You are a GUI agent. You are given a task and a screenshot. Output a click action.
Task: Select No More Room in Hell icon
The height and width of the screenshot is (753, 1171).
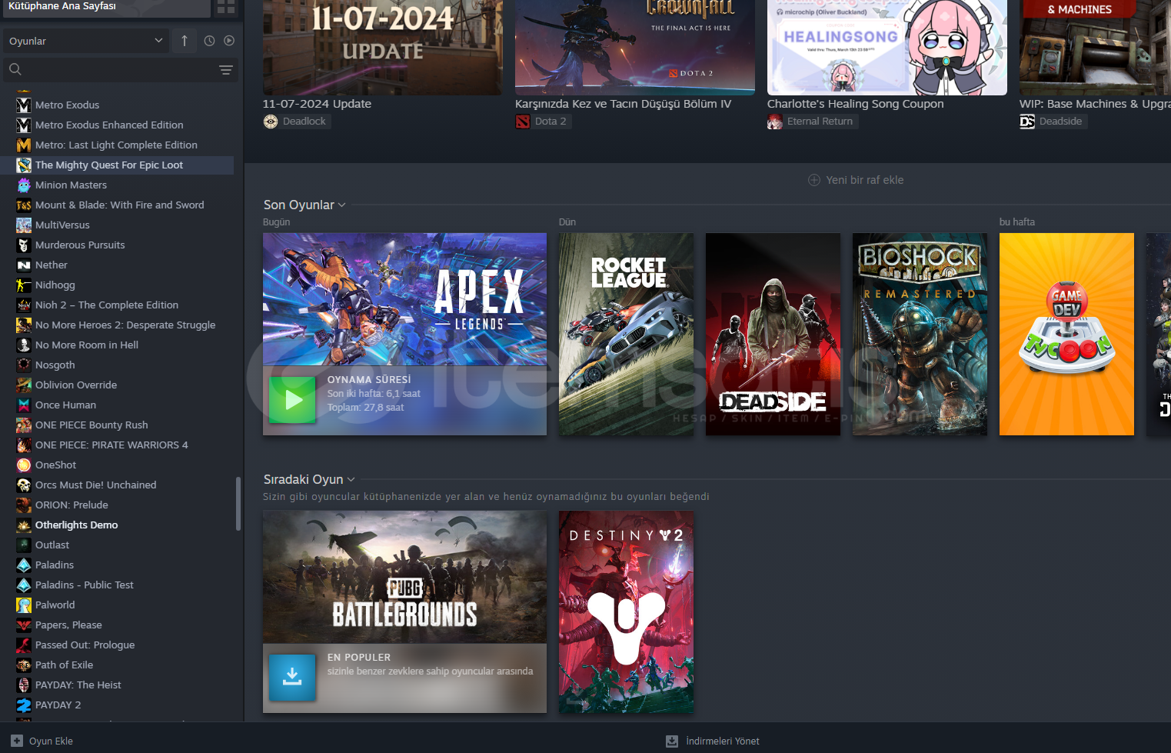(x=24, y=345)
